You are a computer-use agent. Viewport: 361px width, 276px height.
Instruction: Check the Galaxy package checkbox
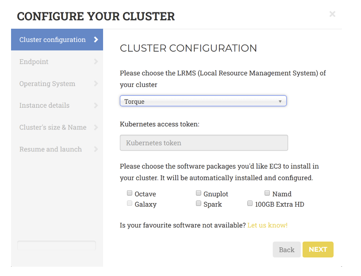pyautogui.click(x=130, y=203)
